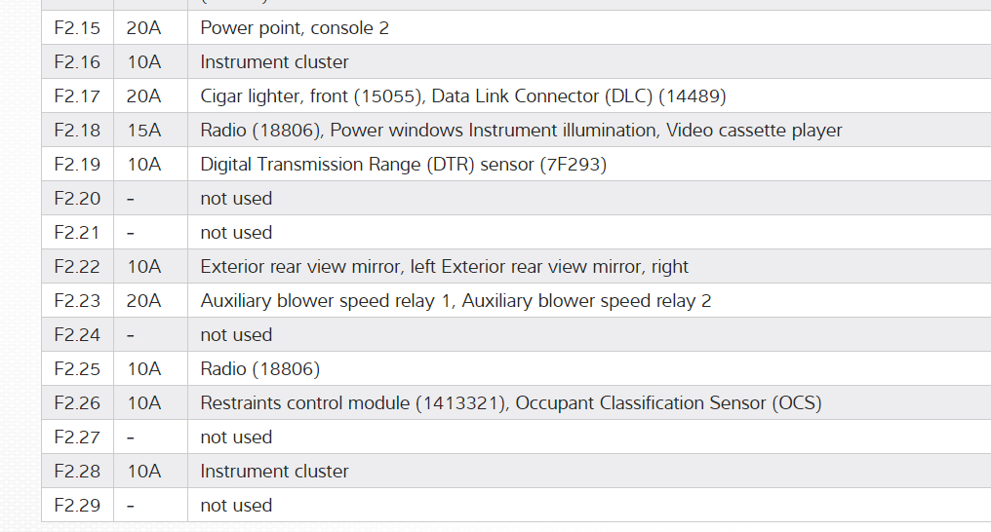Select 'not used' text in row F2.21
This screenshot has width=991, height=532.
coord(236,233)
